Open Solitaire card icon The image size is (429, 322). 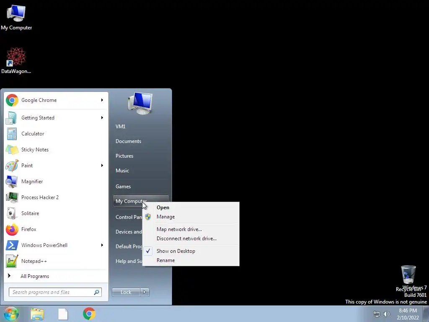pyautogui.click(x=12, y=213)
